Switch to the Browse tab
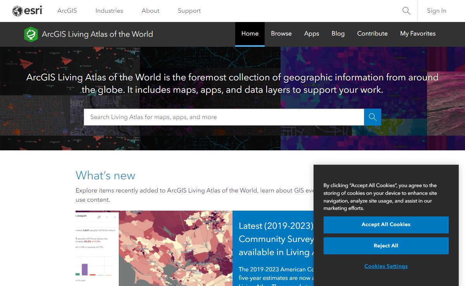 pos(281,34)
